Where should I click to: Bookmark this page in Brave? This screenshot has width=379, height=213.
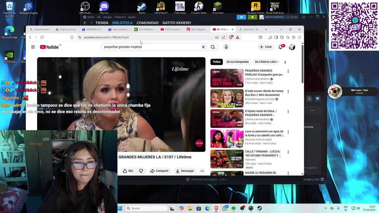click(72, 37)
